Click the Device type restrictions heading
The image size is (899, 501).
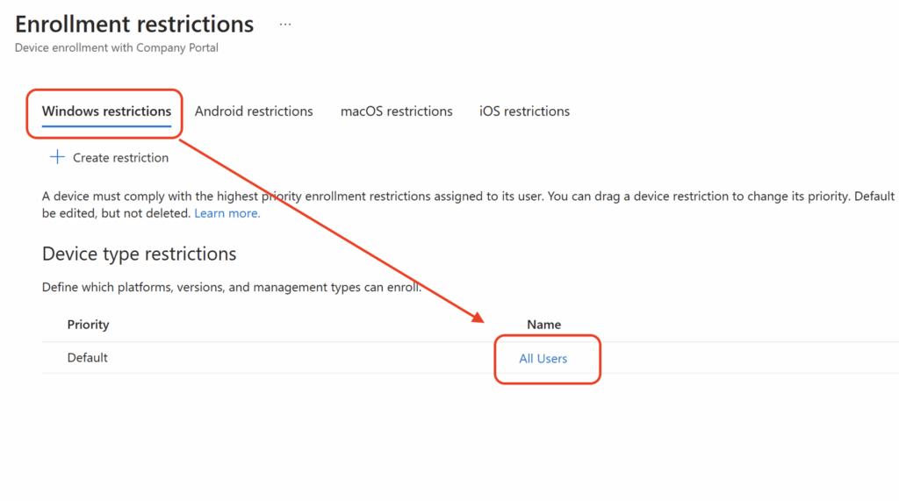(139, 254)
